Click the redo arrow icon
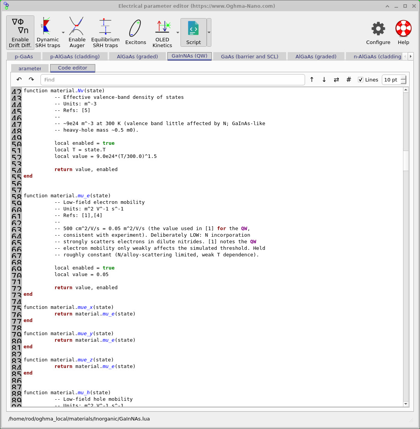This screenshot has width=420, height=429. pos(31,80)
